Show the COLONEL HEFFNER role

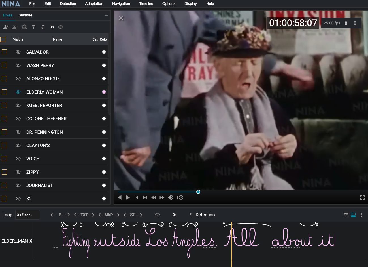pos(18,119)
